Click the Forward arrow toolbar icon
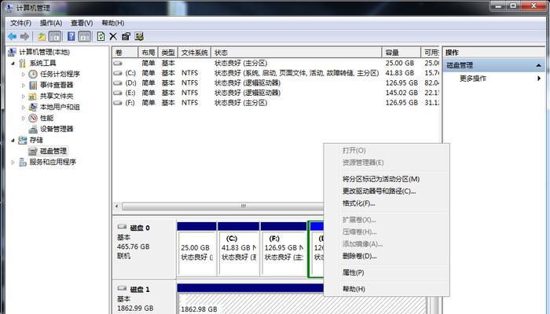Screen dimensions: 550x314 pyautogui.click(x=24, y=36)
